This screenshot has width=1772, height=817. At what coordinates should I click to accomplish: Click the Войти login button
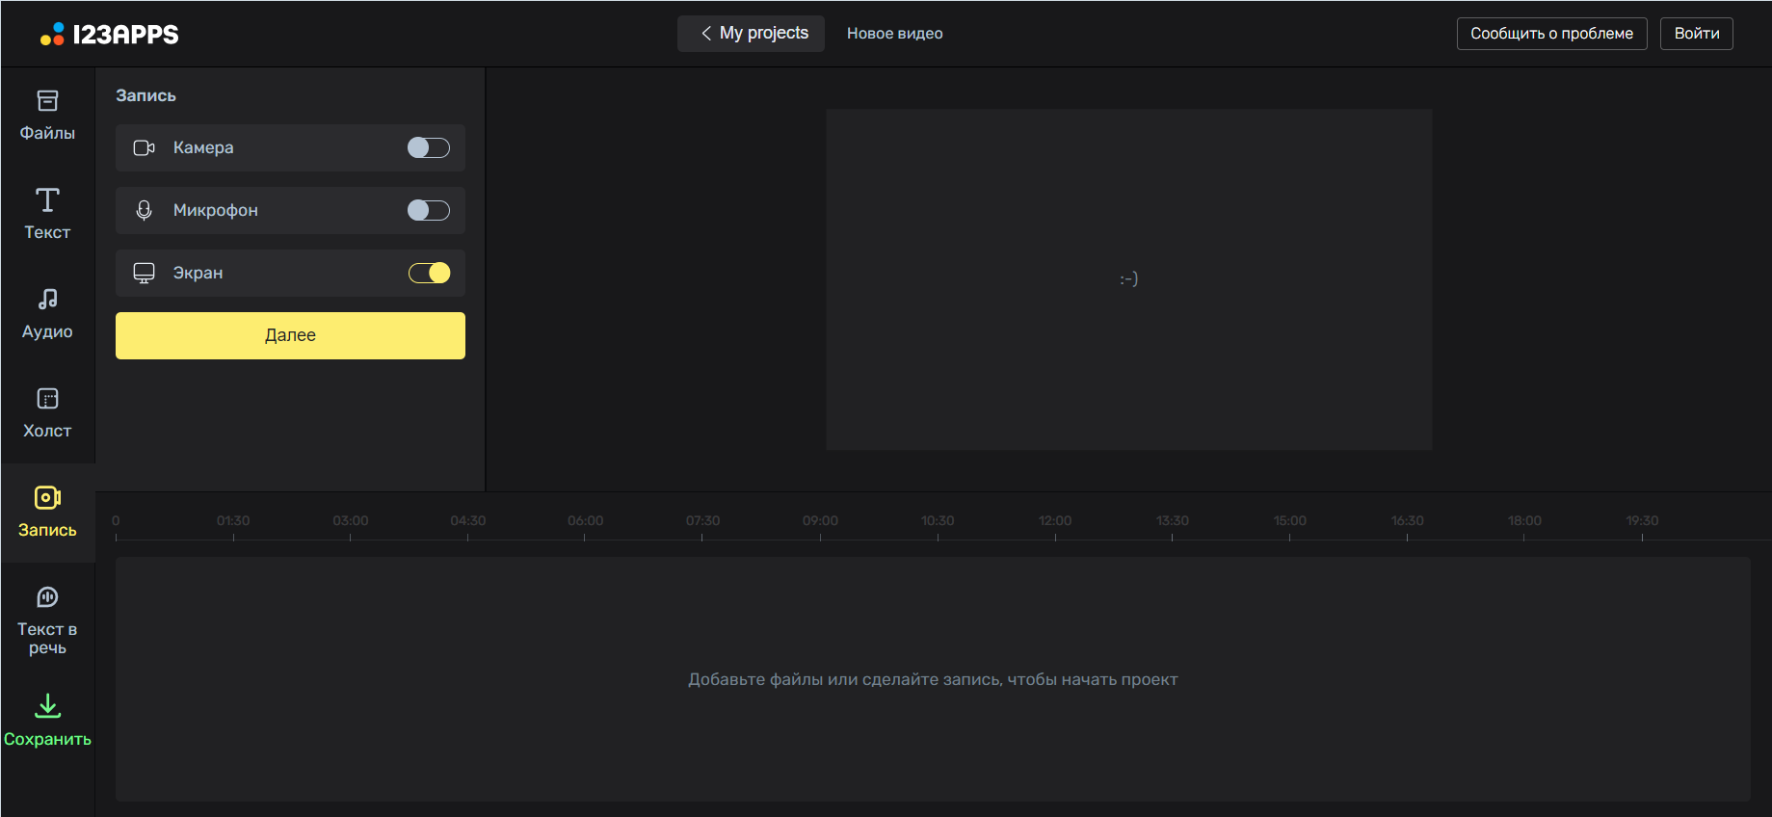1697,34
